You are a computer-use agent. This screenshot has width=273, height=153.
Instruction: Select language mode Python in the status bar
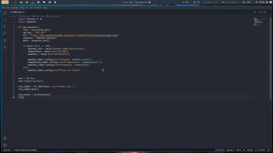click(x=250, y=150)
